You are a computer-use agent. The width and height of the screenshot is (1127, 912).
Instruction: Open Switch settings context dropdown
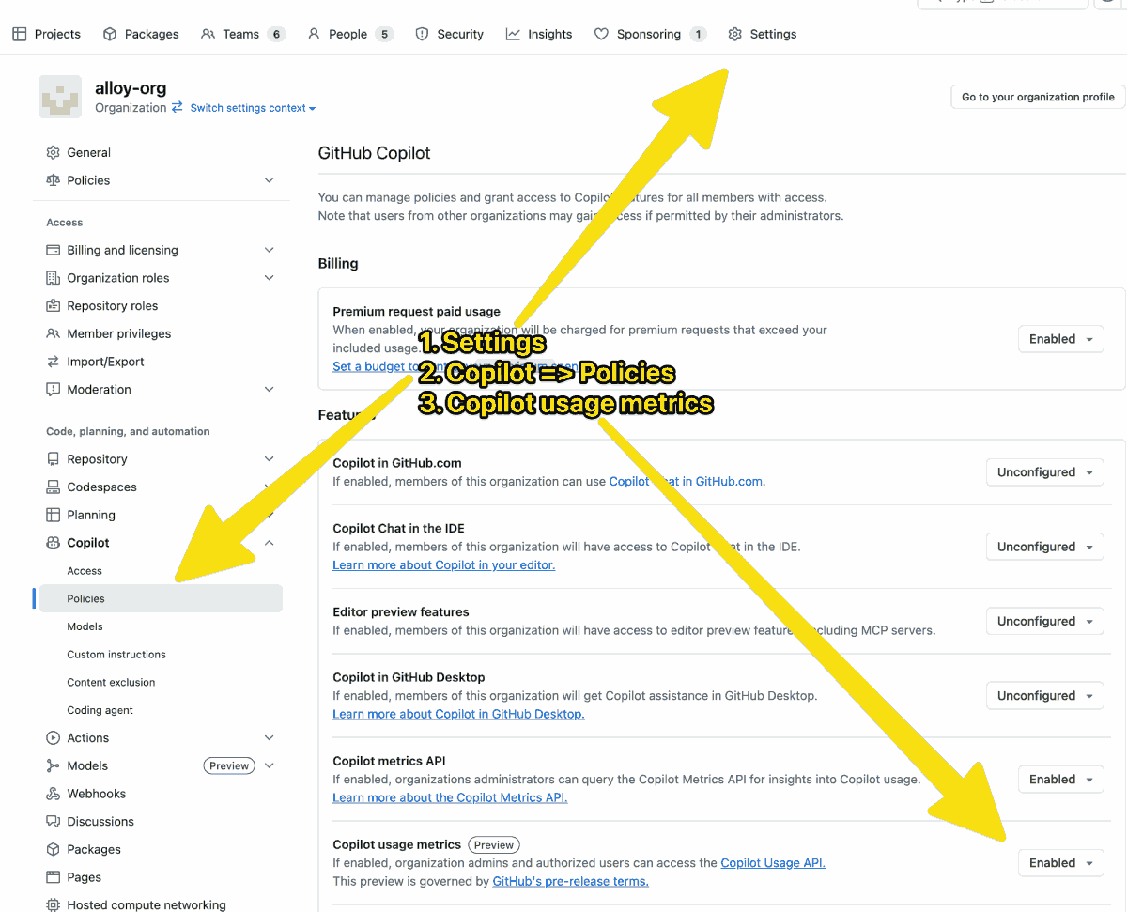tap(252, 108)
